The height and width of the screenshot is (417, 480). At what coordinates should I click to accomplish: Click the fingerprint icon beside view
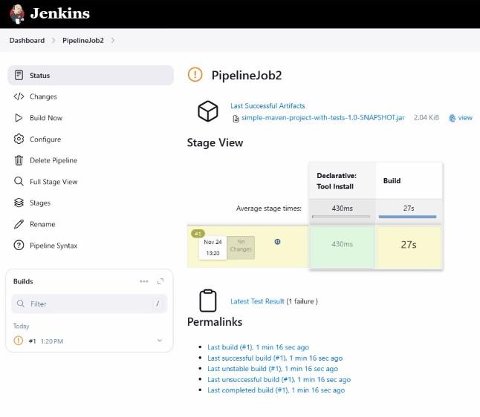[x=453, y=118]
